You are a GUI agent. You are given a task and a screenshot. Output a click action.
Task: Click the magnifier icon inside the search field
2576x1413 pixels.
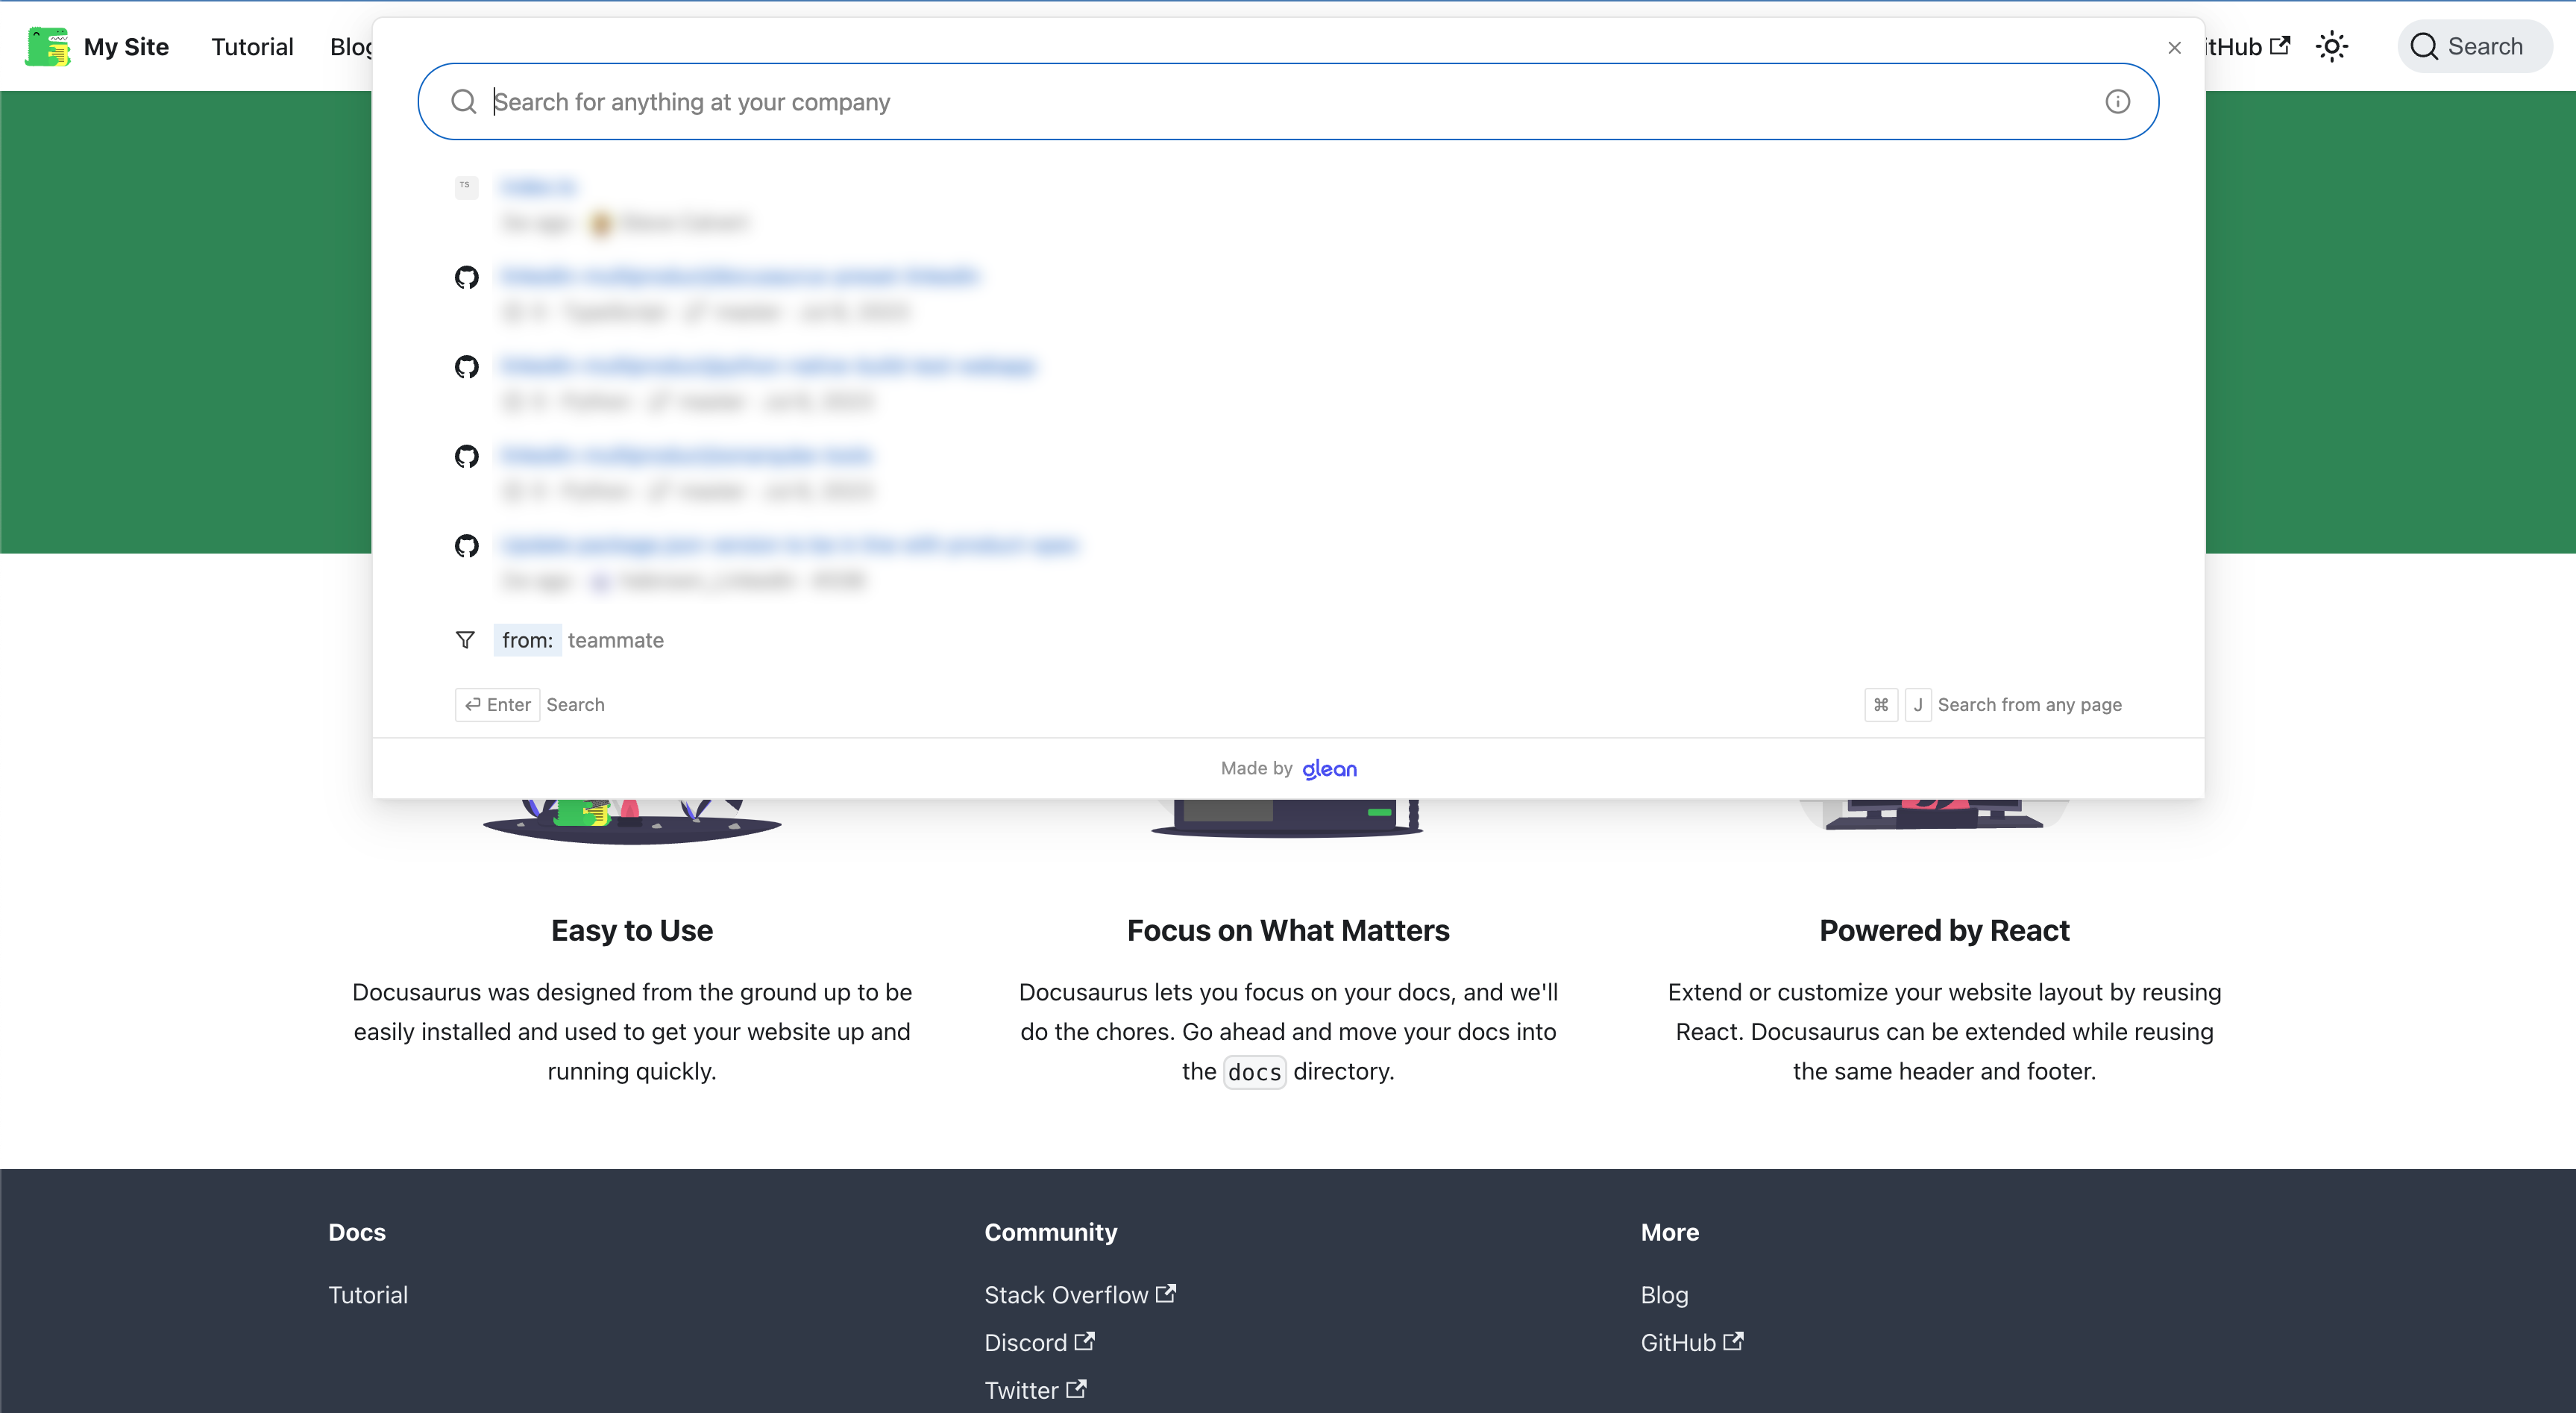point(463,102)
